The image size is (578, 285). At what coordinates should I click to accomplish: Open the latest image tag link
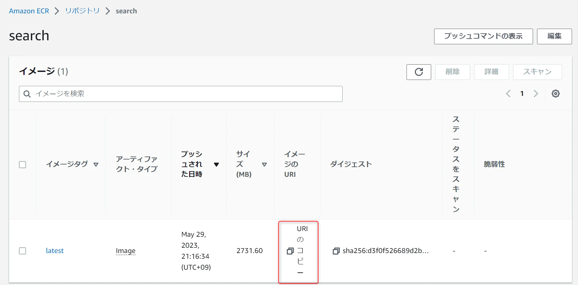(x=55, y=251)
